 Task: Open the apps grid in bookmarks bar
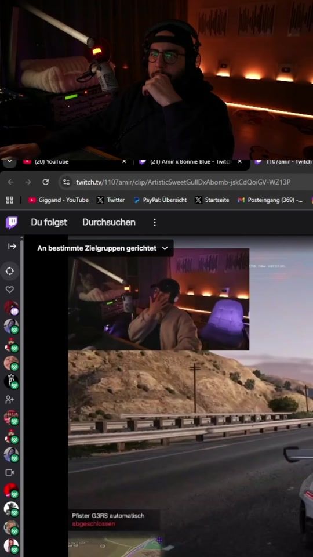tap(10, 200)
